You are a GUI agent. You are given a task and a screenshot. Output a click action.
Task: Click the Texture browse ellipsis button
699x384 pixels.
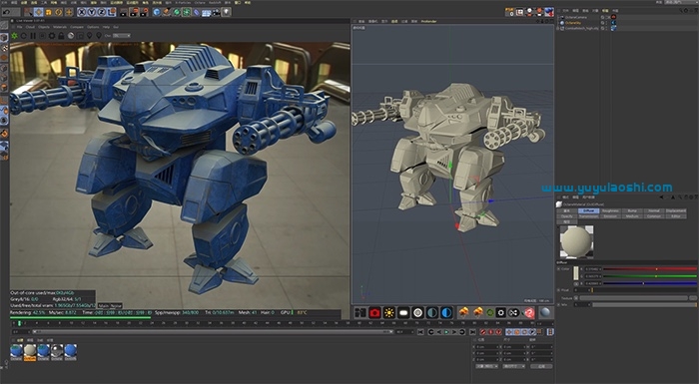point(693,298)
